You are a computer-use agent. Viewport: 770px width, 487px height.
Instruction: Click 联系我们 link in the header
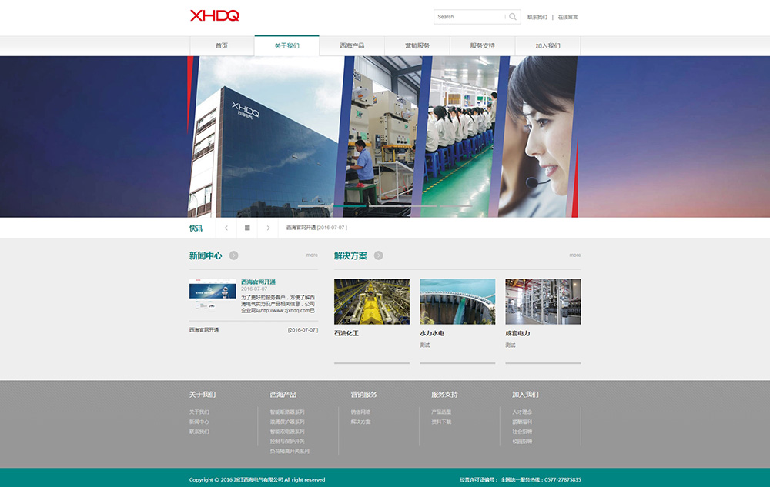tap(537, 17)
